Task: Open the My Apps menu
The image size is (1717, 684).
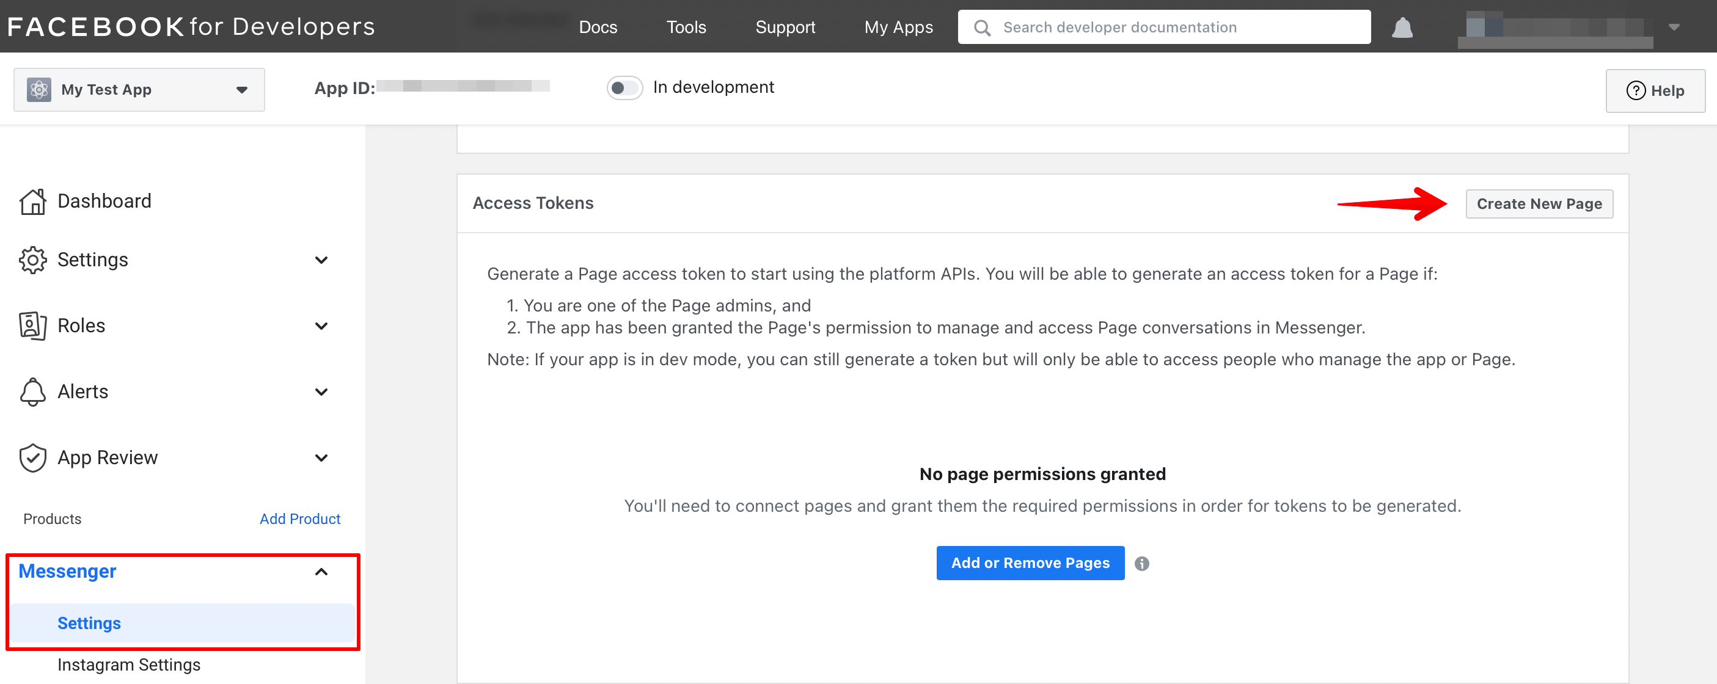Action: point(898,27)
